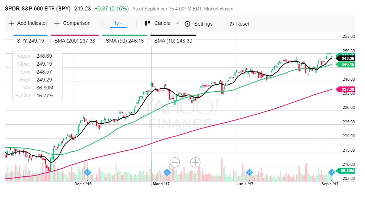Click the Mar 1 '17 axis label
This screenshot has width=365, height=199.
tap(161, 184)
